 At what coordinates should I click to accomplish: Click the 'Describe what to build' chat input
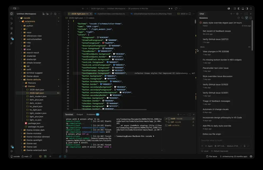(225, 140)
